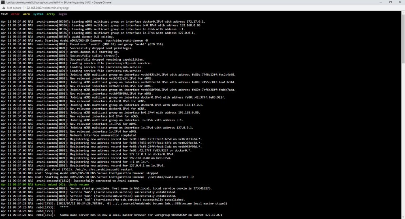The image size is (405, 219).
Task: Click the line 'Service "NAS" (/services/ssh.service) successfully established.'
Action: [x=89, y=192]
